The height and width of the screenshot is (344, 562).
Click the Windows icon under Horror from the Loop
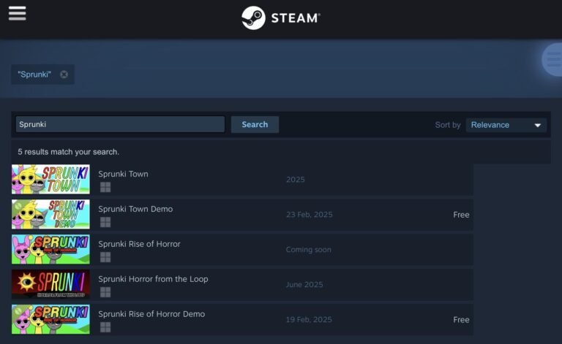click(x=105, y=292)
